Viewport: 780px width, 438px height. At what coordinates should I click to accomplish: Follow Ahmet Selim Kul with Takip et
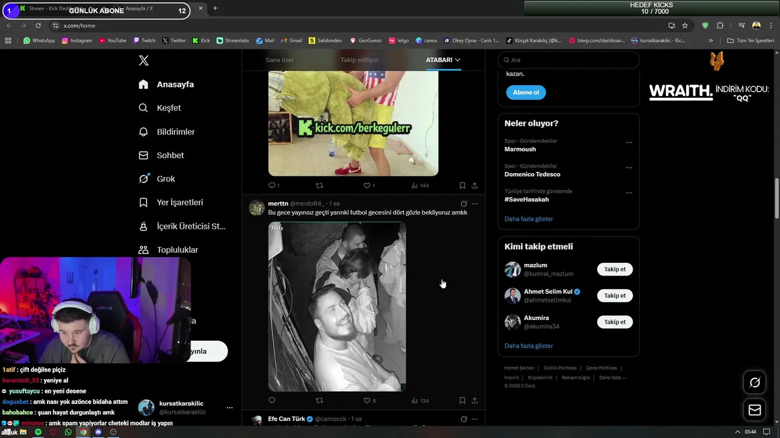(615, 296)
